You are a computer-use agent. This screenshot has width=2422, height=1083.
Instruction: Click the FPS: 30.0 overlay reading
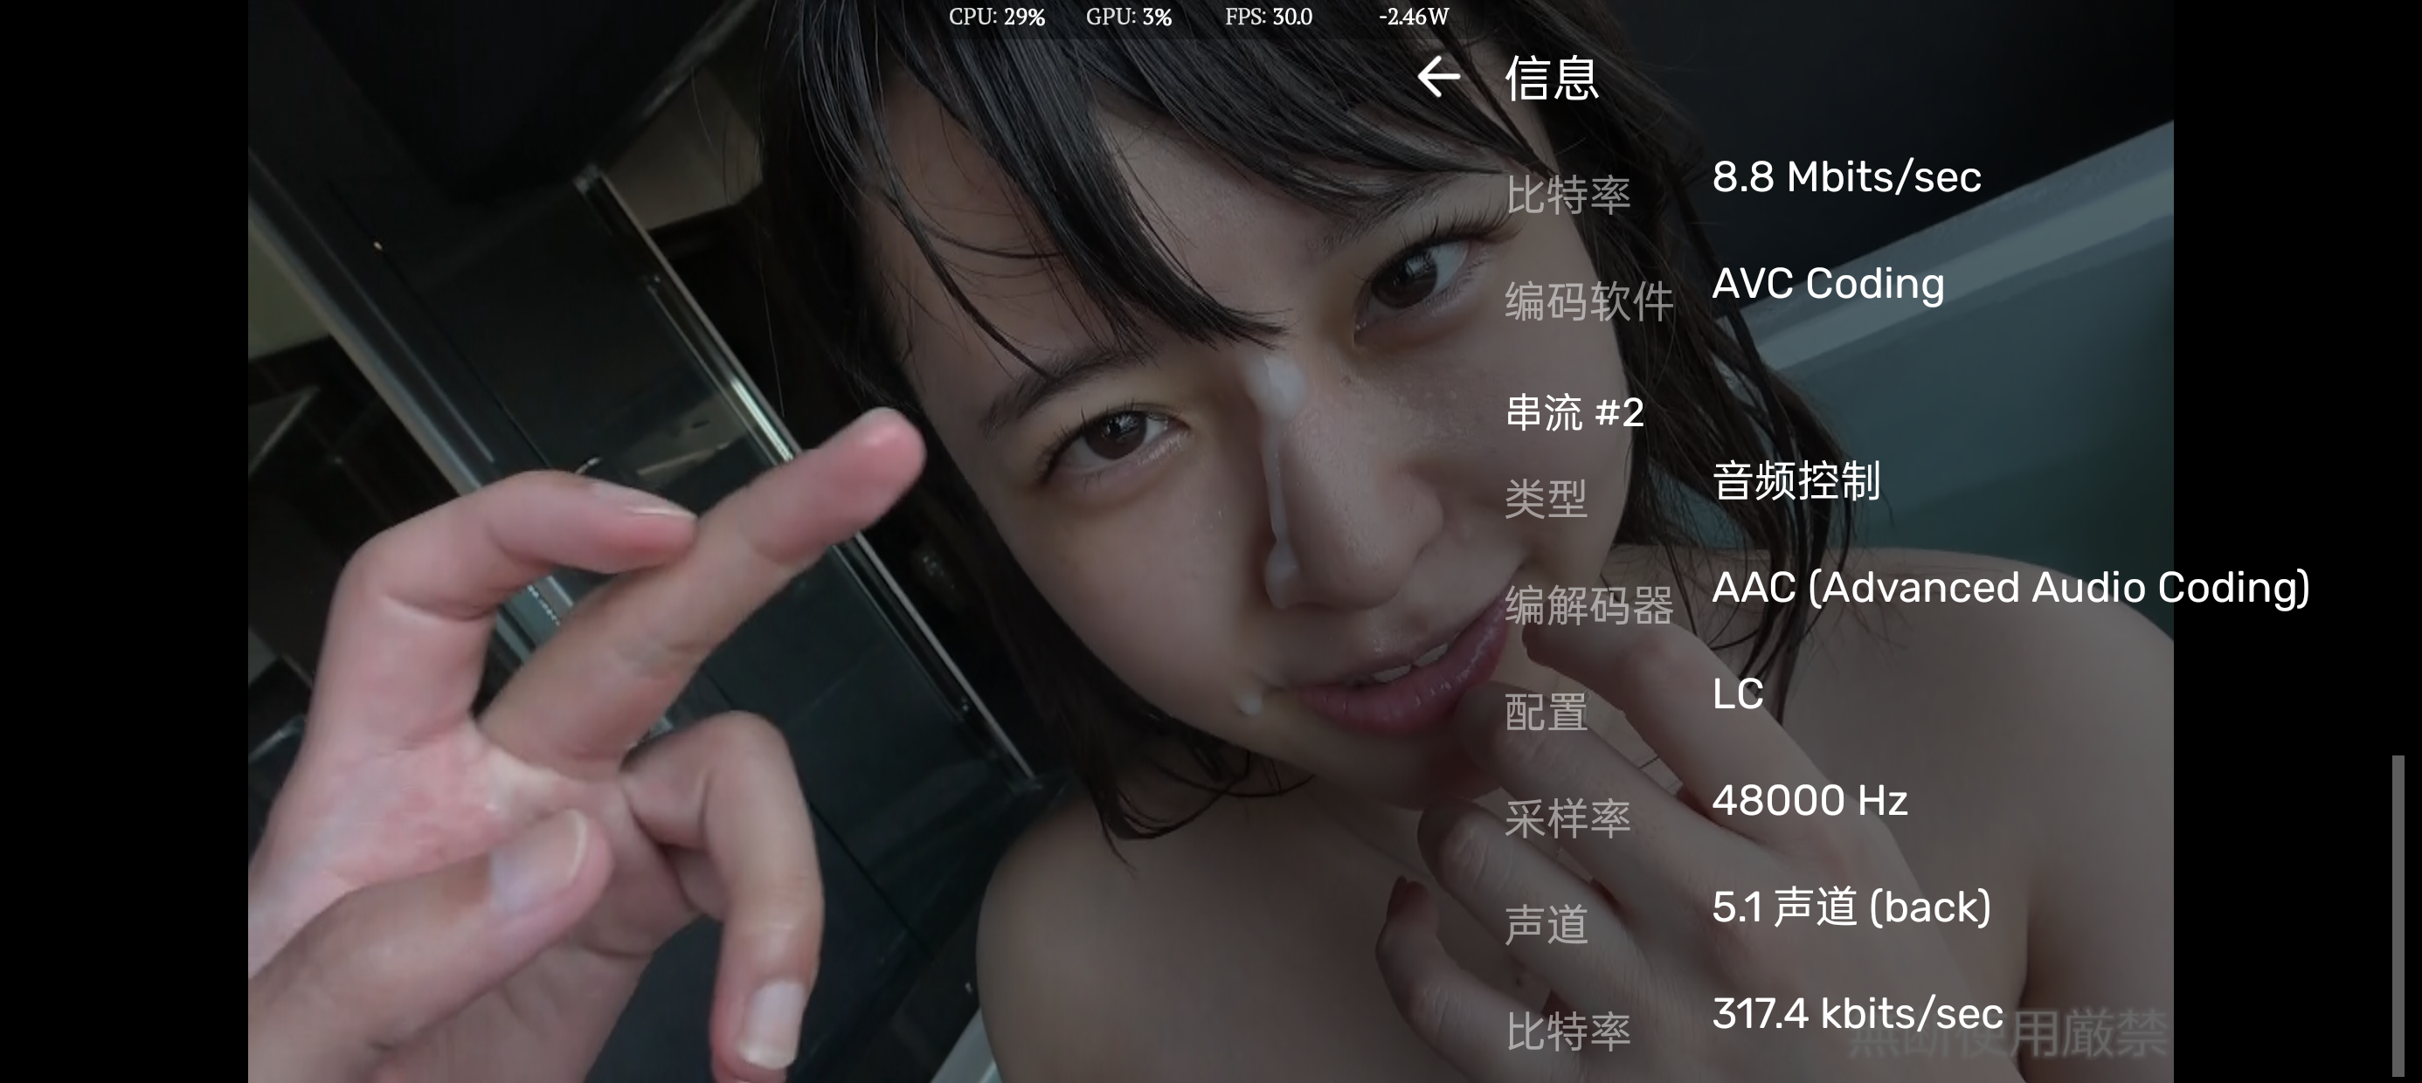coord(1269,17)
